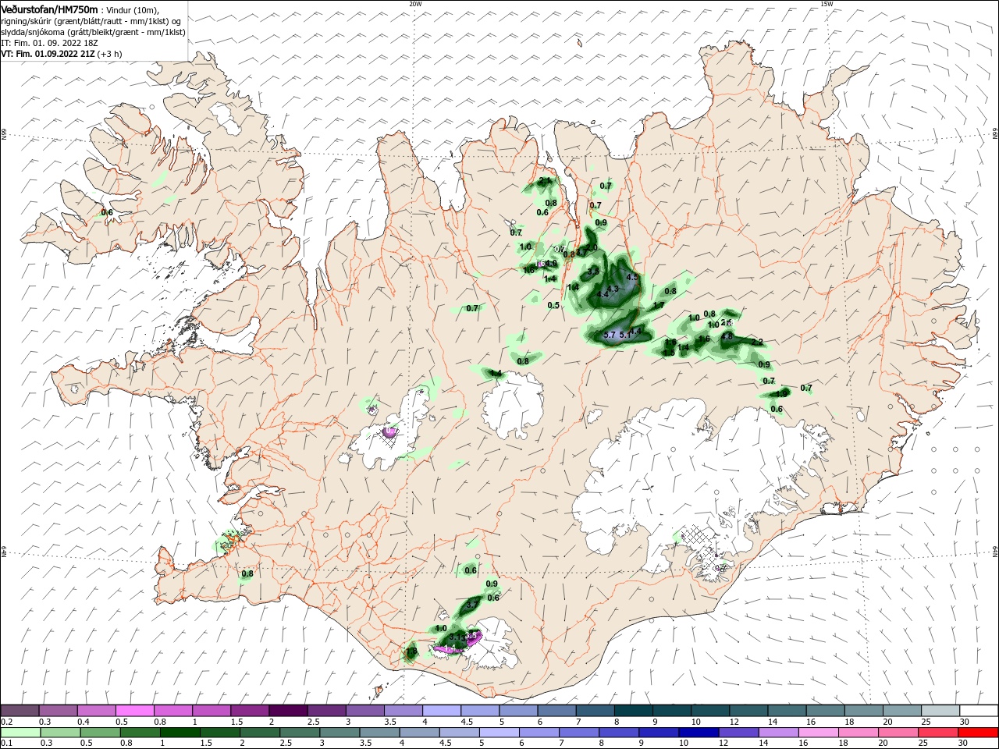Pick the gray-green 3 swatch, lower legend row
The height and width of the screenshot is (749, 999).
340,733
